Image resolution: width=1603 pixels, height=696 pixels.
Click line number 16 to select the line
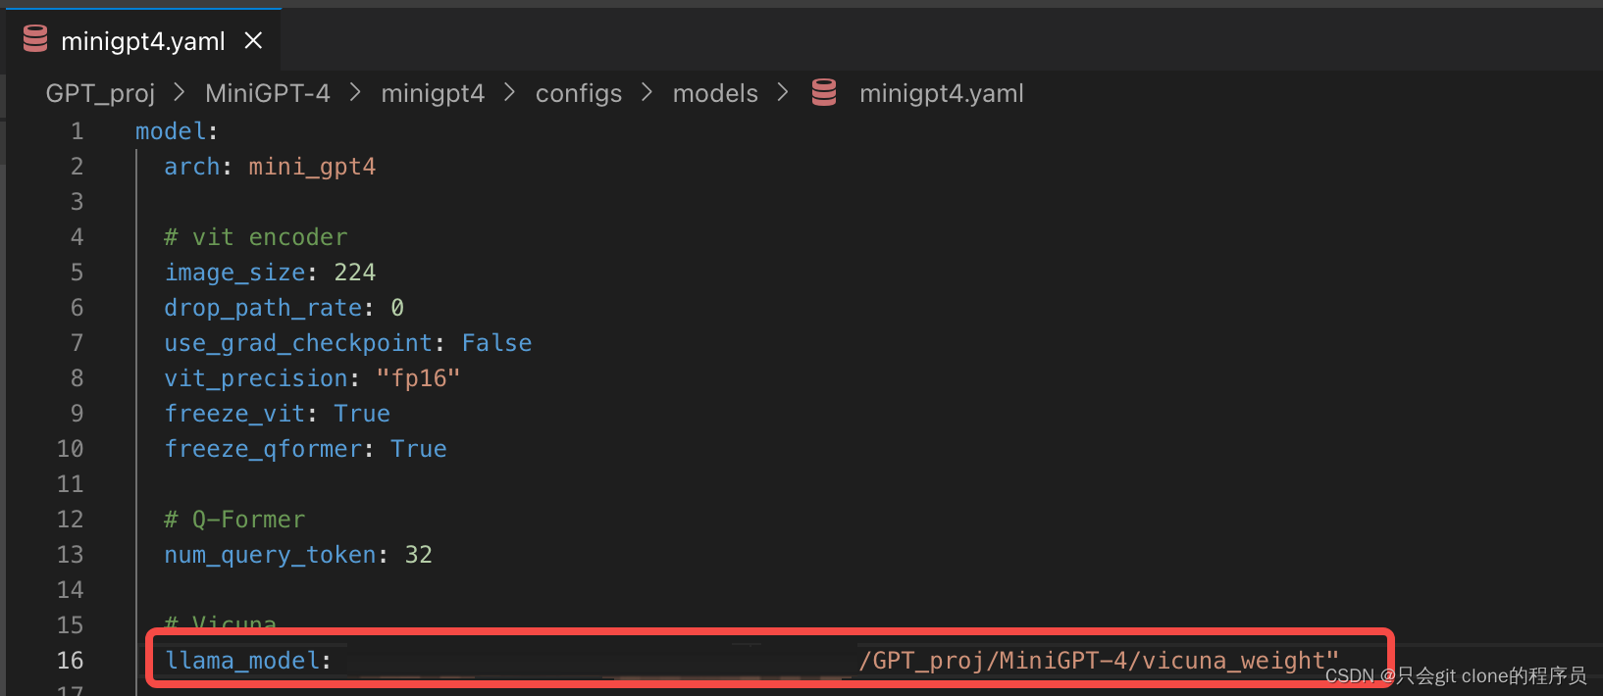coord(71,660)
